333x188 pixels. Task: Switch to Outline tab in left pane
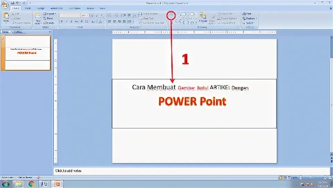pyautogui.click(x=18, y=32)
